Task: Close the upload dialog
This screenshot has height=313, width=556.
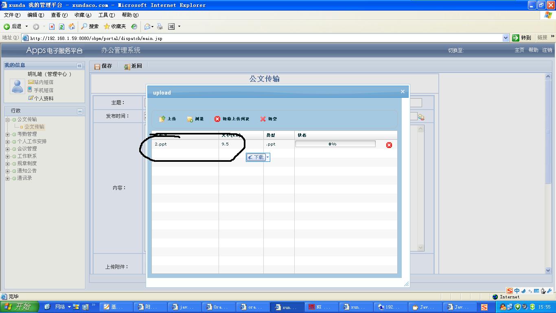Action: tap(403, 92)
